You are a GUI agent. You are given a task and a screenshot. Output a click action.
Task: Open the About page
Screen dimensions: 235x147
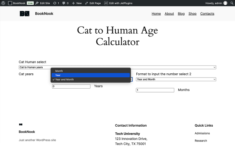[169, 14]
